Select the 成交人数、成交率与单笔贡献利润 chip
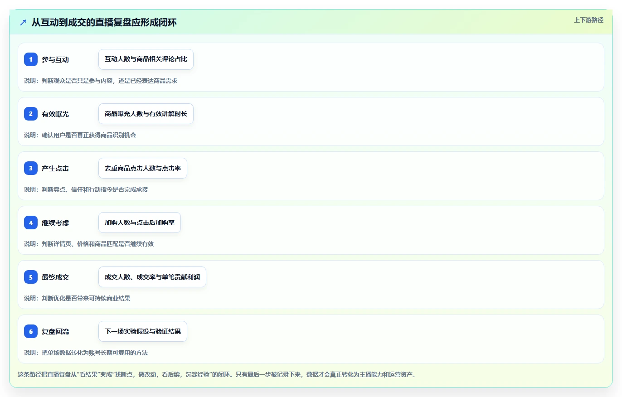The image size is (622, 397). 152,277
